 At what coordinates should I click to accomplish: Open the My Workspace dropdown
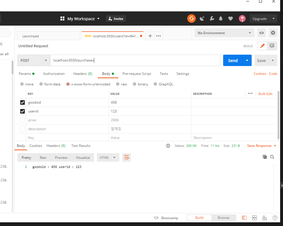80,19
